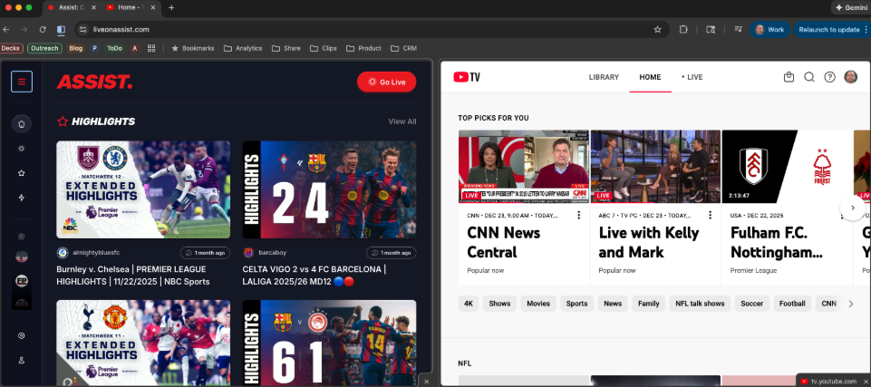The image size is (871, 387).
Task: Open the FP channel avatar in sidebar
Action: pos(22,281)
